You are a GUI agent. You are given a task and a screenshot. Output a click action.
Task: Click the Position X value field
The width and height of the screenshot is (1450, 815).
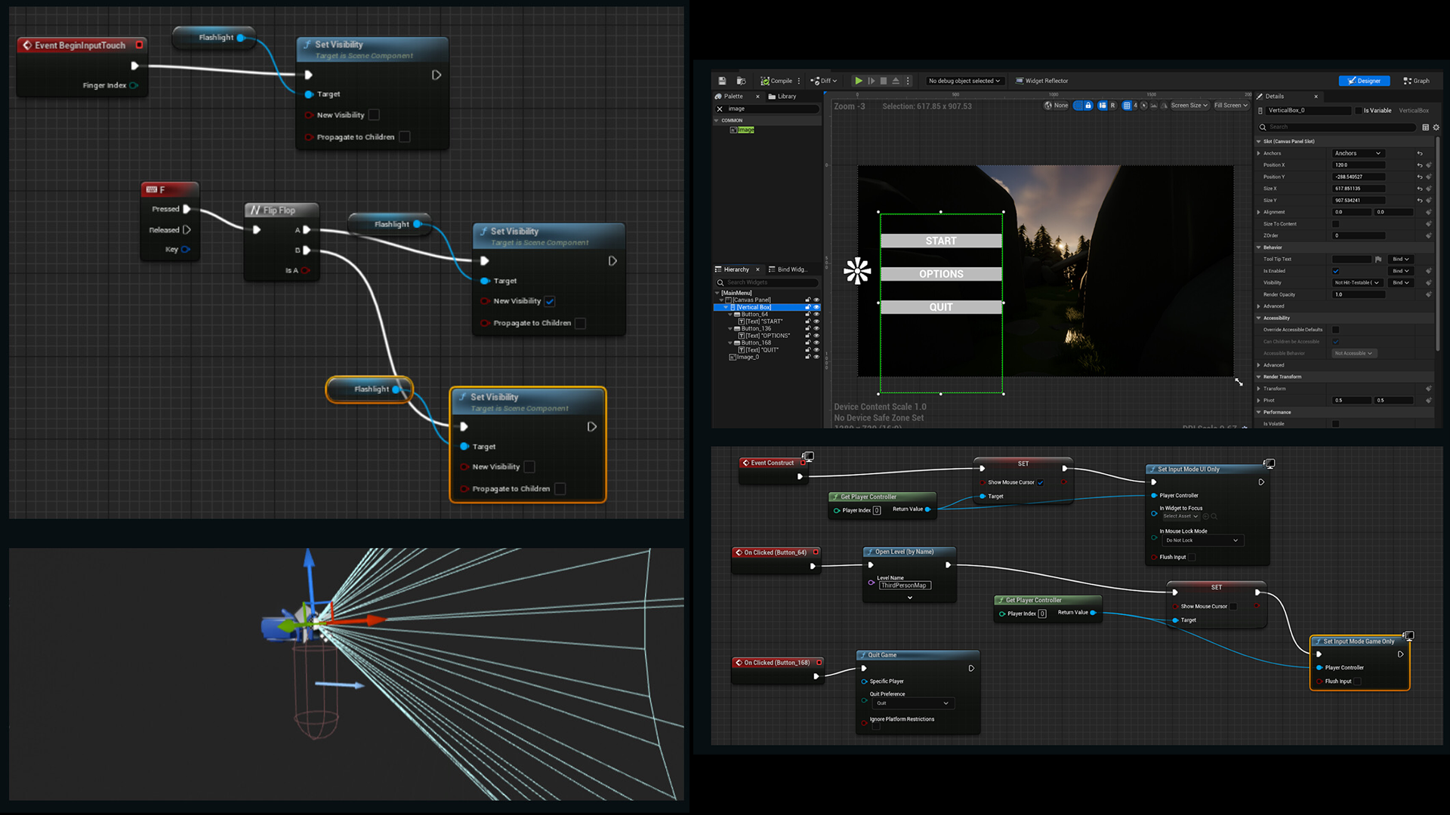tap(1359, 165)
